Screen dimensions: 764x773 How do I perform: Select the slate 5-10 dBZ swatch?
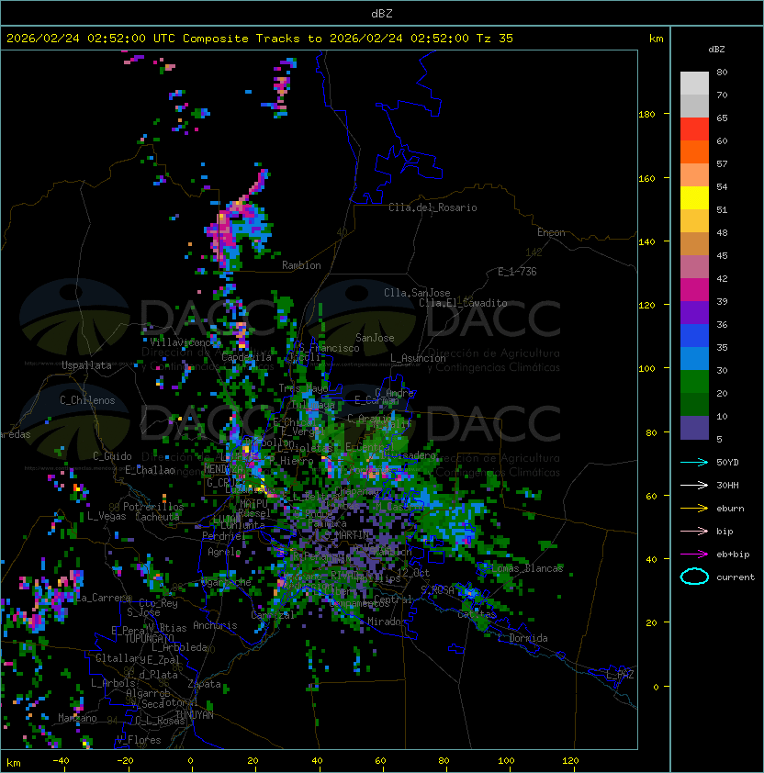coord(694,428)
